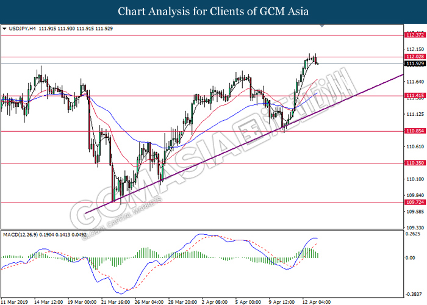Select the 110.854 level price label
Screen dimensions: 427x305
[x=415, y=131]
